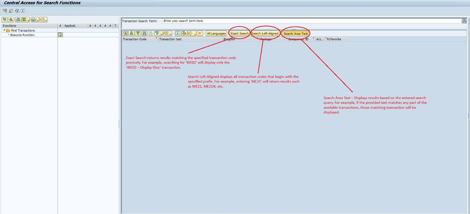
Task: Select Execute Function tree node
Action: pyautogui.click(x=22, y=35)
